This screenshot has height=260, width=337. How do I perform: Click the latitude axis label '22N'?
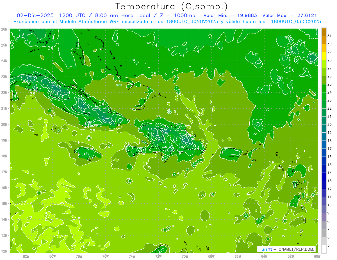coord(4,93)
